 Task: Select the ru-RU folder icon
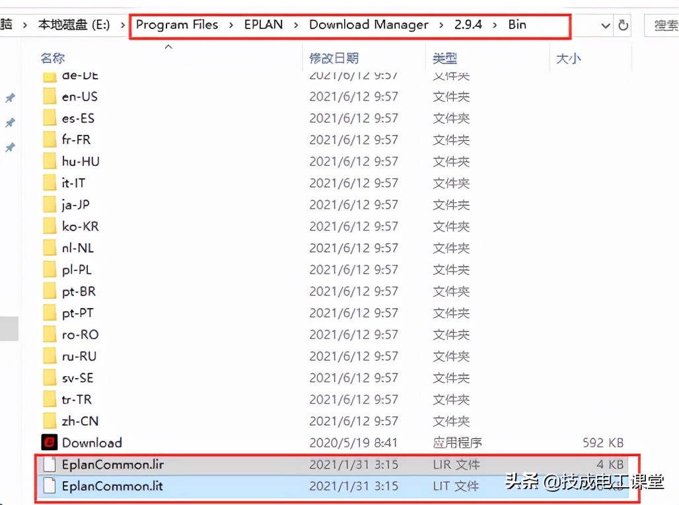click(50, 356)
